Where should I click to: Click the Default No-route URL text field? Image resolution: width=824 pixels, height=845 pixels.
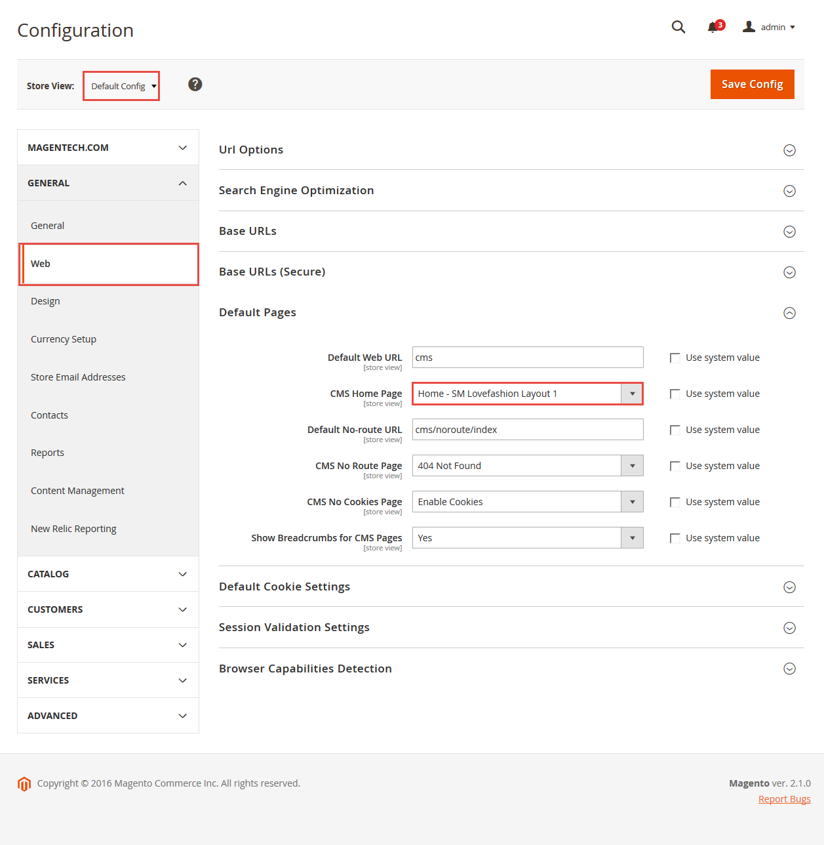click(x=528, y=430)
